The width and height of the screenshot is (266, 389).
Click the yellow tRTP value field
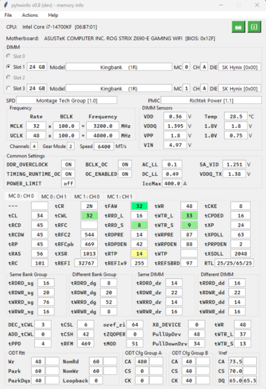pyautogui.click(x=139, y=253)
